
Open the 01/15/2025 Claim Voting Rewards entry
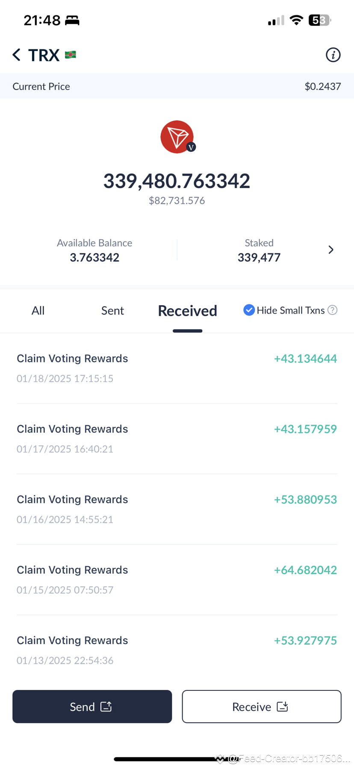click(x=177, y=579)
